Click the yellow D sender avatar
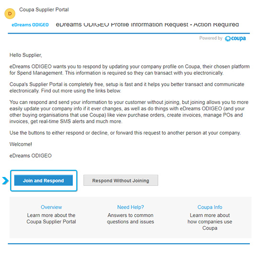The height and width of the screenshot is (259, 259). coord(10,13)
